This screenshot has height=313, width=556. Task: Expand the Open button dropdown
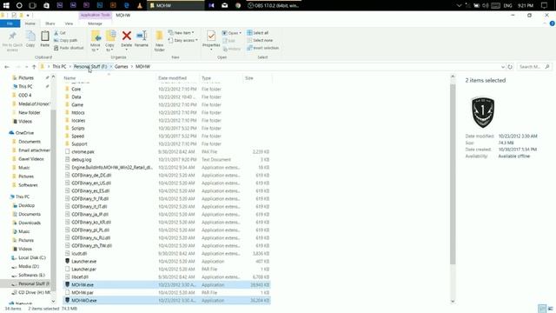[x=241, y=33]
